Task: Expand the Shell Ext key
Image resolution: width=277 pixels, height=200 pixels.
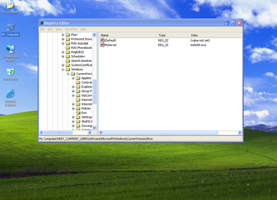Action: [73, 121]
